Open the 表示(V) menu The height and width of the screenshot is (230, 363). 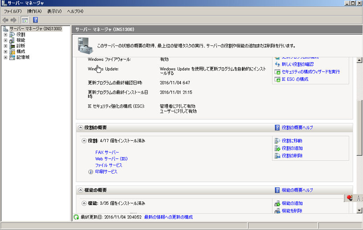(x=54, y=11)
